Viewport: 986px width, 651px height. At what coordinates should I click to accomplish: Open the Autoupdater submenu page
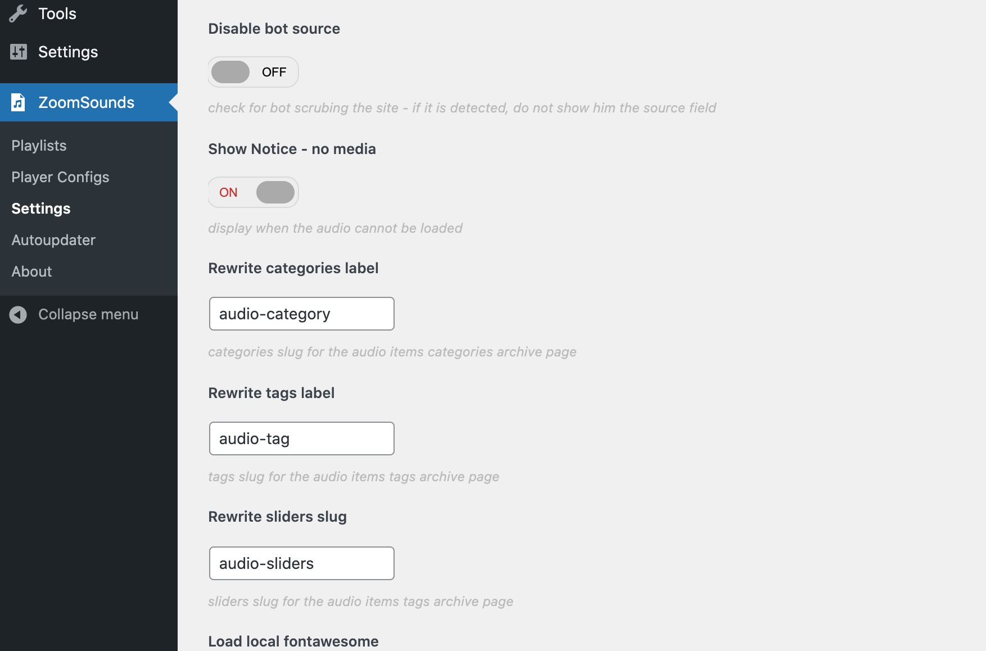click(x=53, y=240)
